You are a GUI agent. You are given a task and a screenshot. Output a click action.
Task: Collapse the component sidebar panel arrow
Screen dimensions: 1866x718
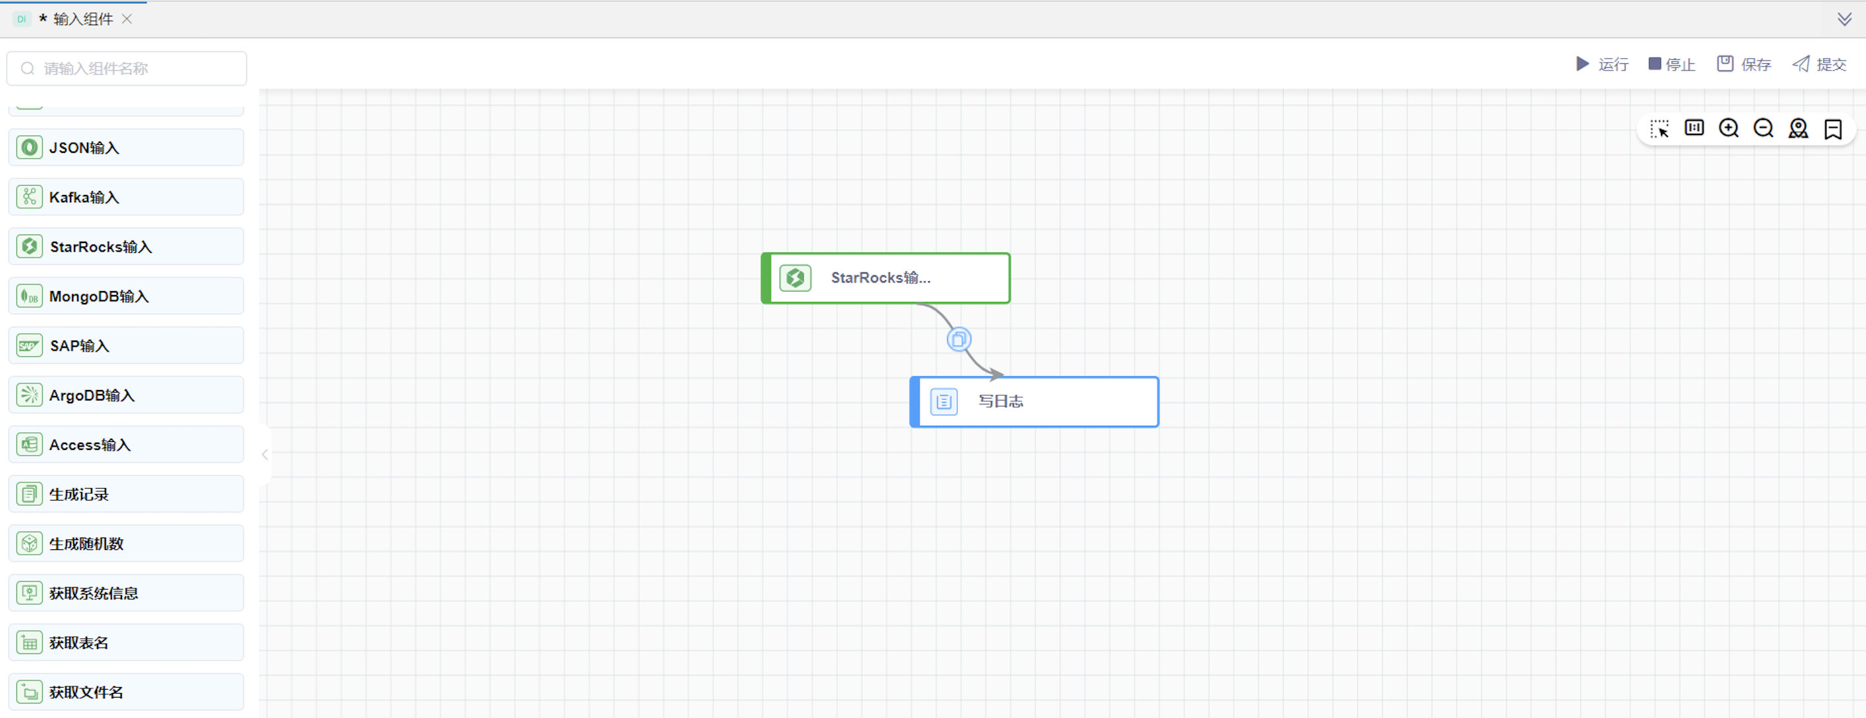265,455
